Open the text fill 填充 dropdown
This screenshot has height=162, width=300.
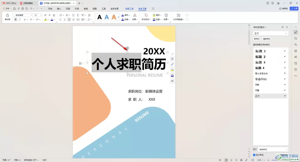tap(126, 15)
